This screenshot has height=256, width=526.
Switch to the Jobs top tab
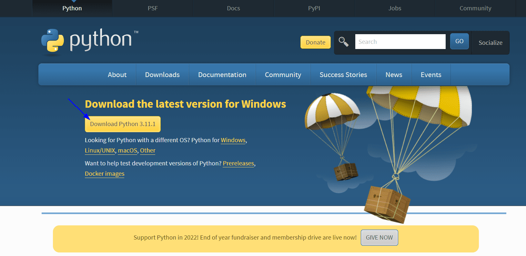point(395,8)
